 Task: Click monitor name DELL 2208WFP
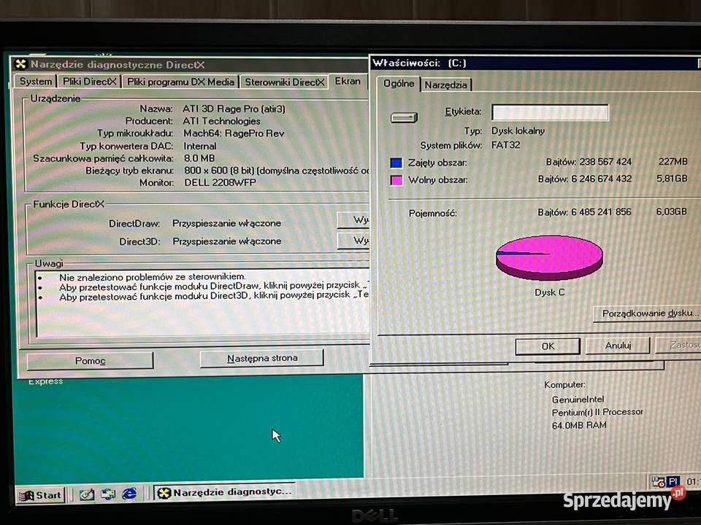(x=220, y=182)
